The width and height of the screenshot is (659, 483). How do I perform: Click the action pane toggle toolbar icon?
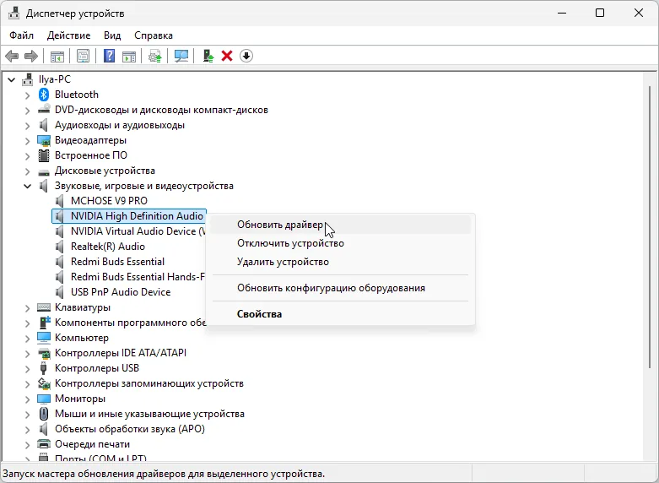[x=129, y=56]
